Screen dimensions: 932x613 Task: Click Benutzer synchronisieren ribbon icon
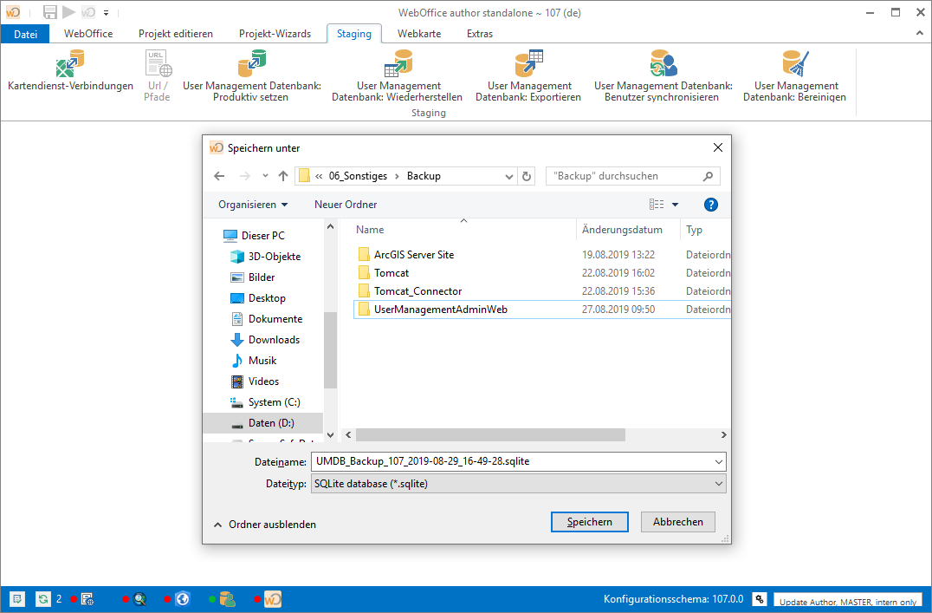(x=663, y=64)
